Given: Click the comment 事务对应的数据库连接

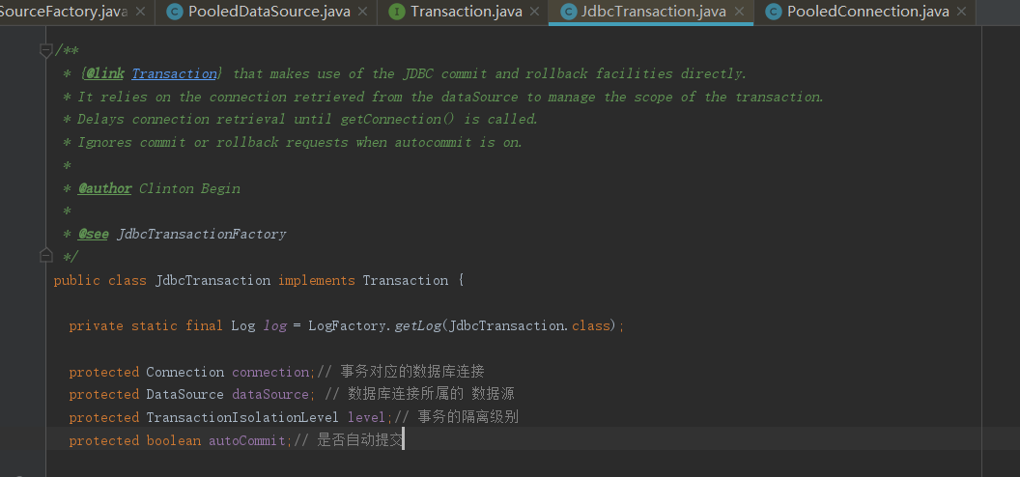Looking at the screenshot, I should click(412, 373).
